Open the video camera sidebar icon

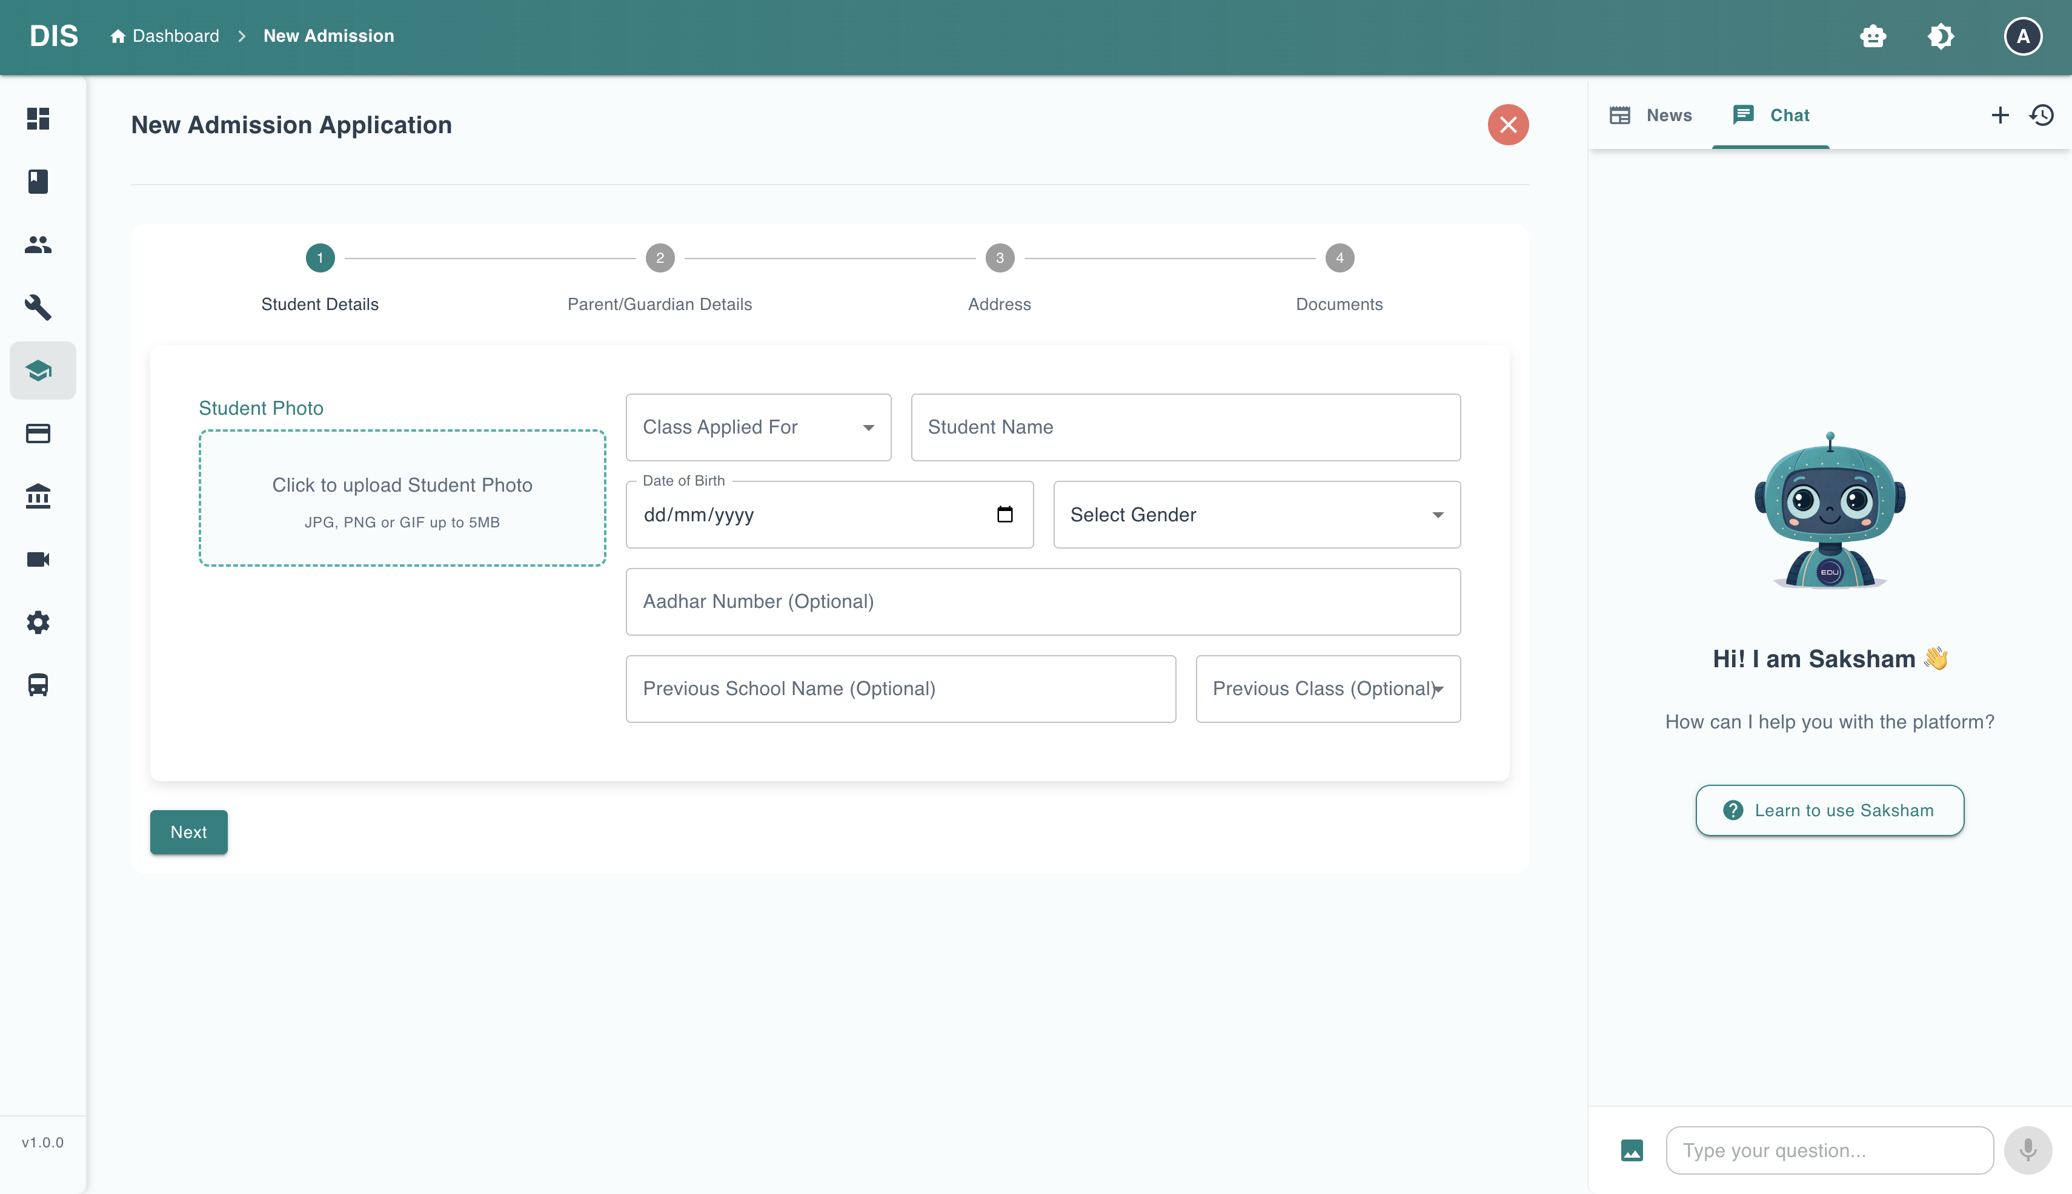tap(38, 559)
